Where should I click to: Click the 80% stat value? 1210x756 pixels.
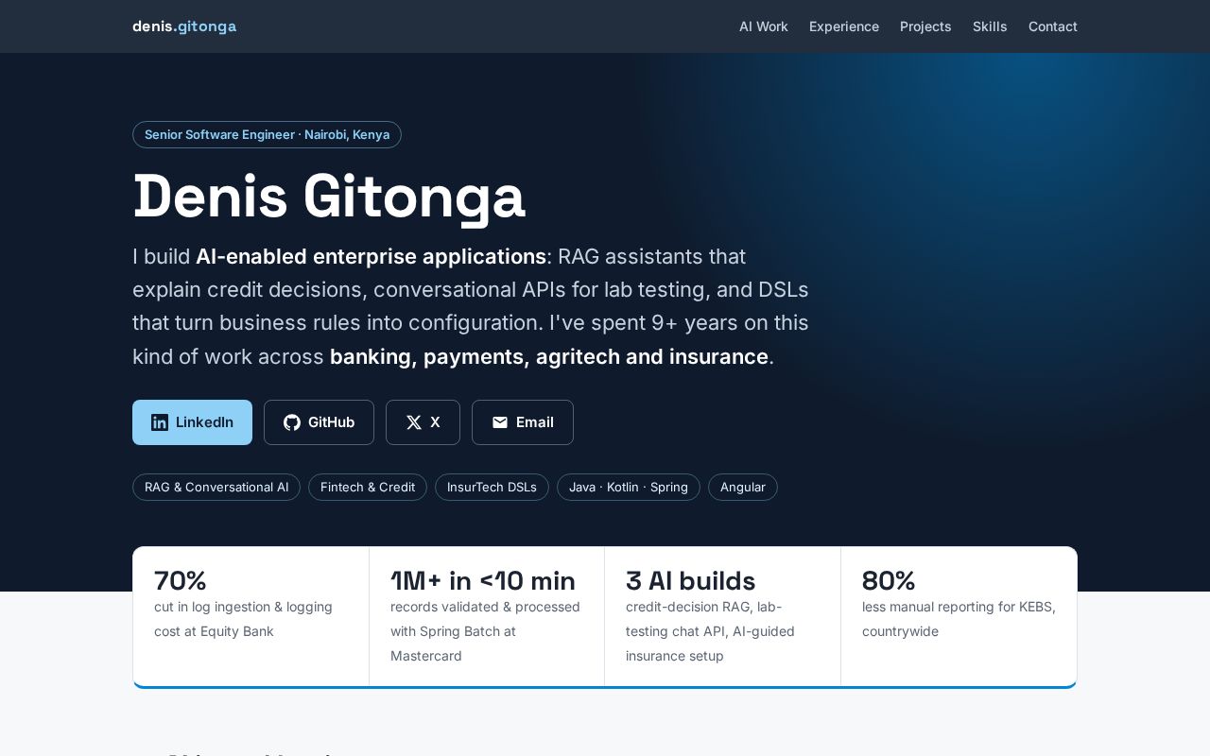(889, 580)
